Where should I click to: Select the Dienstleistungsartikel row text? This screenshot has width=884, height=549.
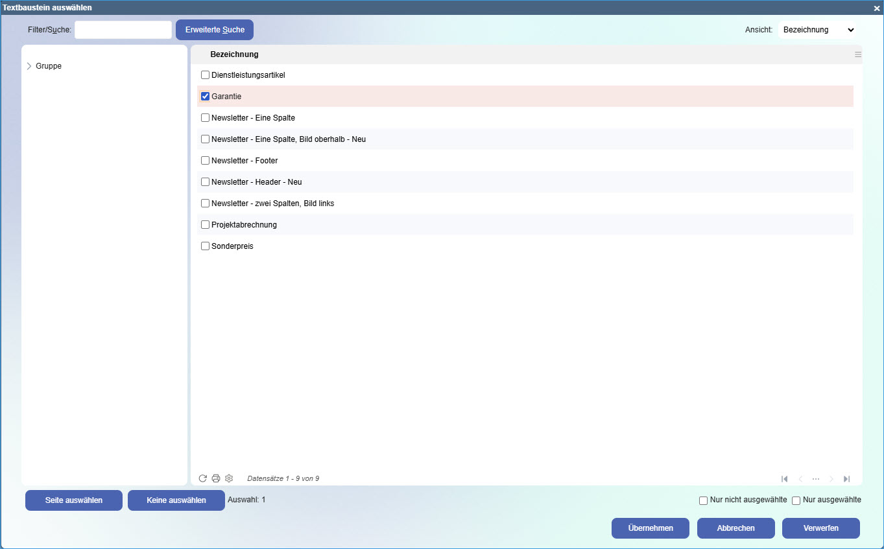click(248, 75)
